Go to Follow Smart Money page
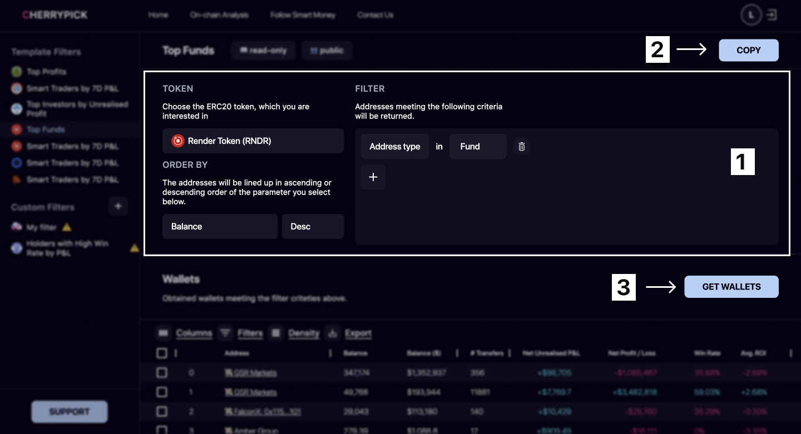The image size is (801, 434). [x=303, y=15]
